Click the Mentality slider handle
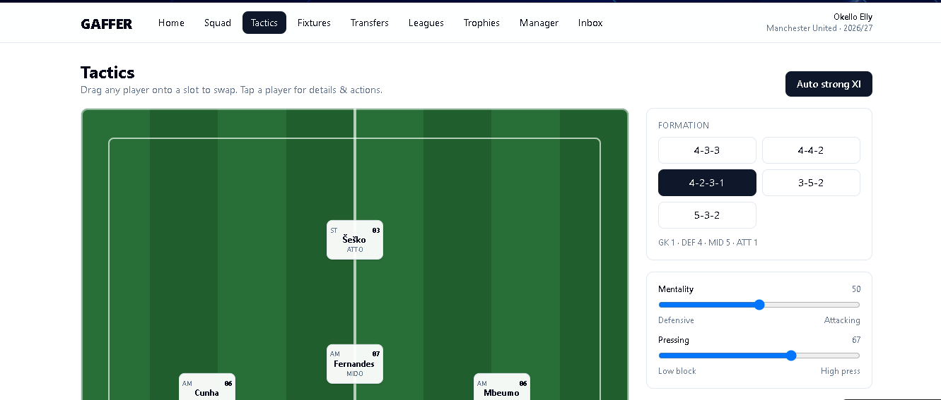This screenshot has width=941, height=400. (x=759, y=305)
